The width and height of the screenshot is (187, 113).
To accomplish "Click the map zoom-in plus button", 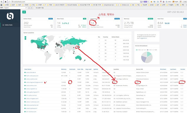I will (x=25, y=37).
